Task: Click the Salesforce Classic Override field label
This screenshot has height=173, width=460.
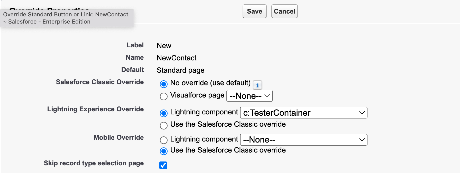Action: 100,82
